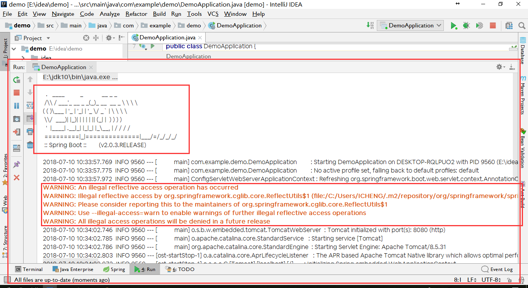The width and height of the screenshot is (528, 288).
Task: Open the VCS menu
Action: (213, 14)
